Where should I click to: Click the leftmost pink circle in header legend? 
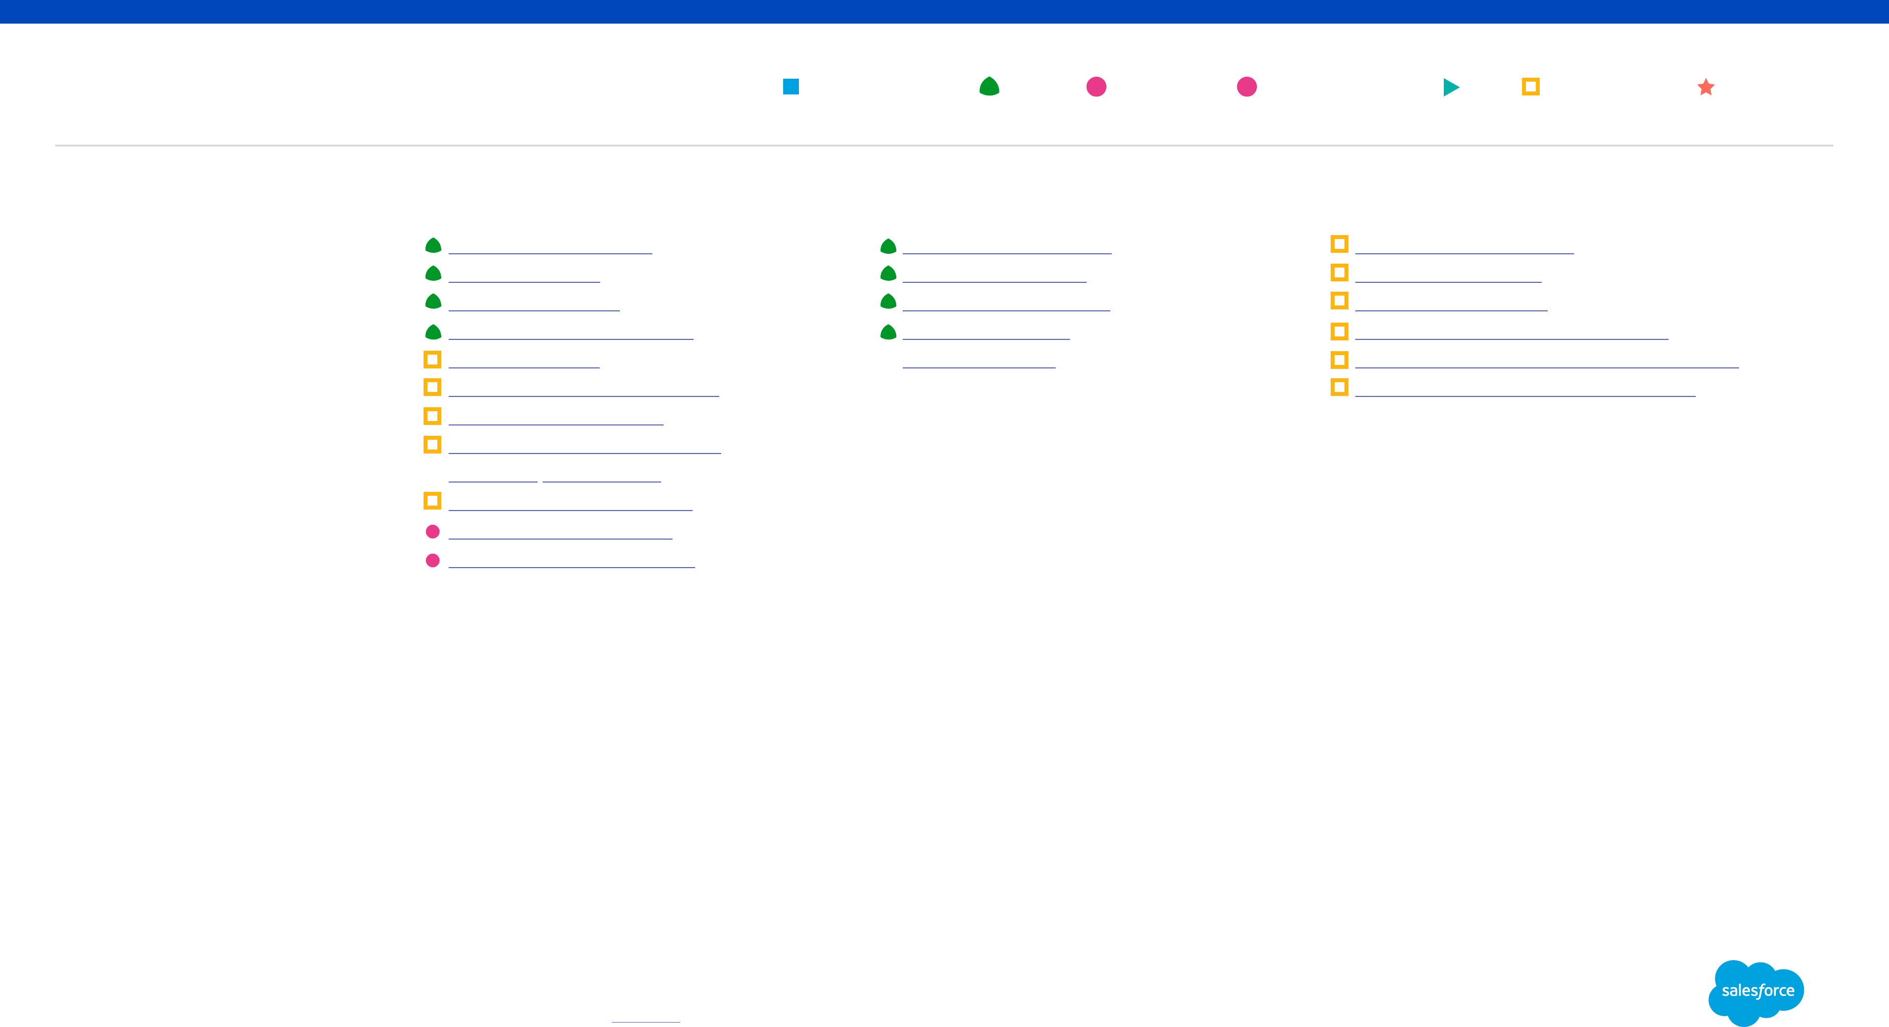1097,87
